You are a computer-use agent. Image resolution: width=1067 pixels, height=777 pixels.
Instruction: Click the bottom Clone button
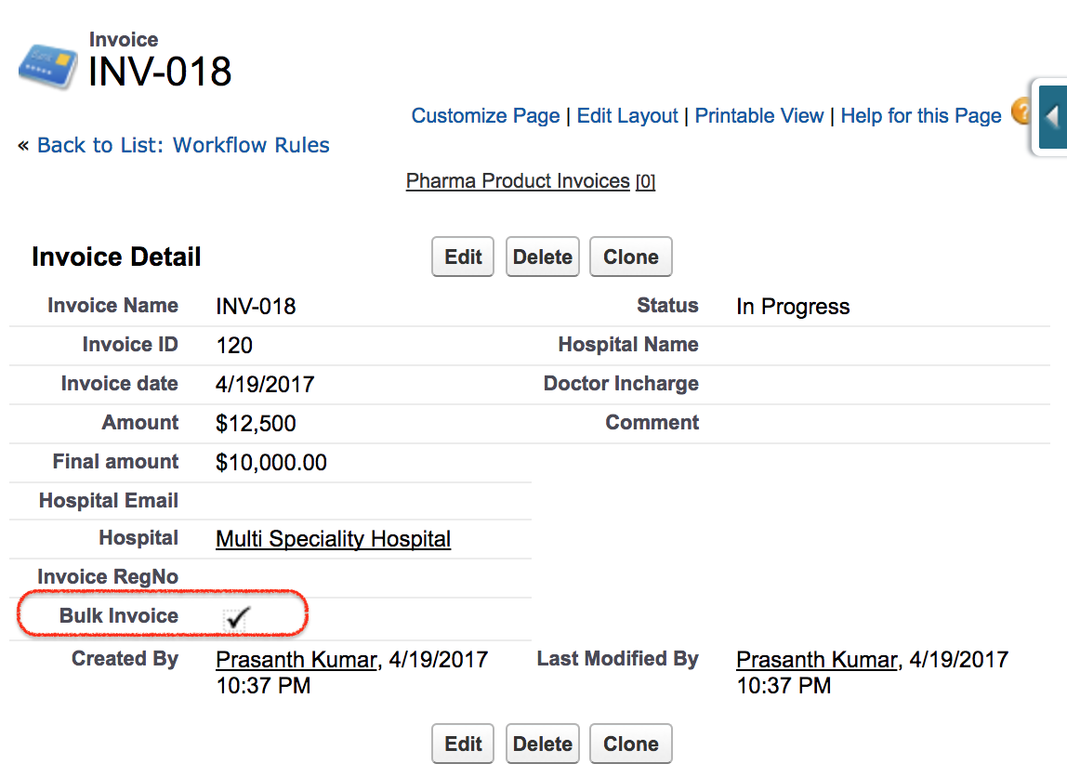pos(631,744)
